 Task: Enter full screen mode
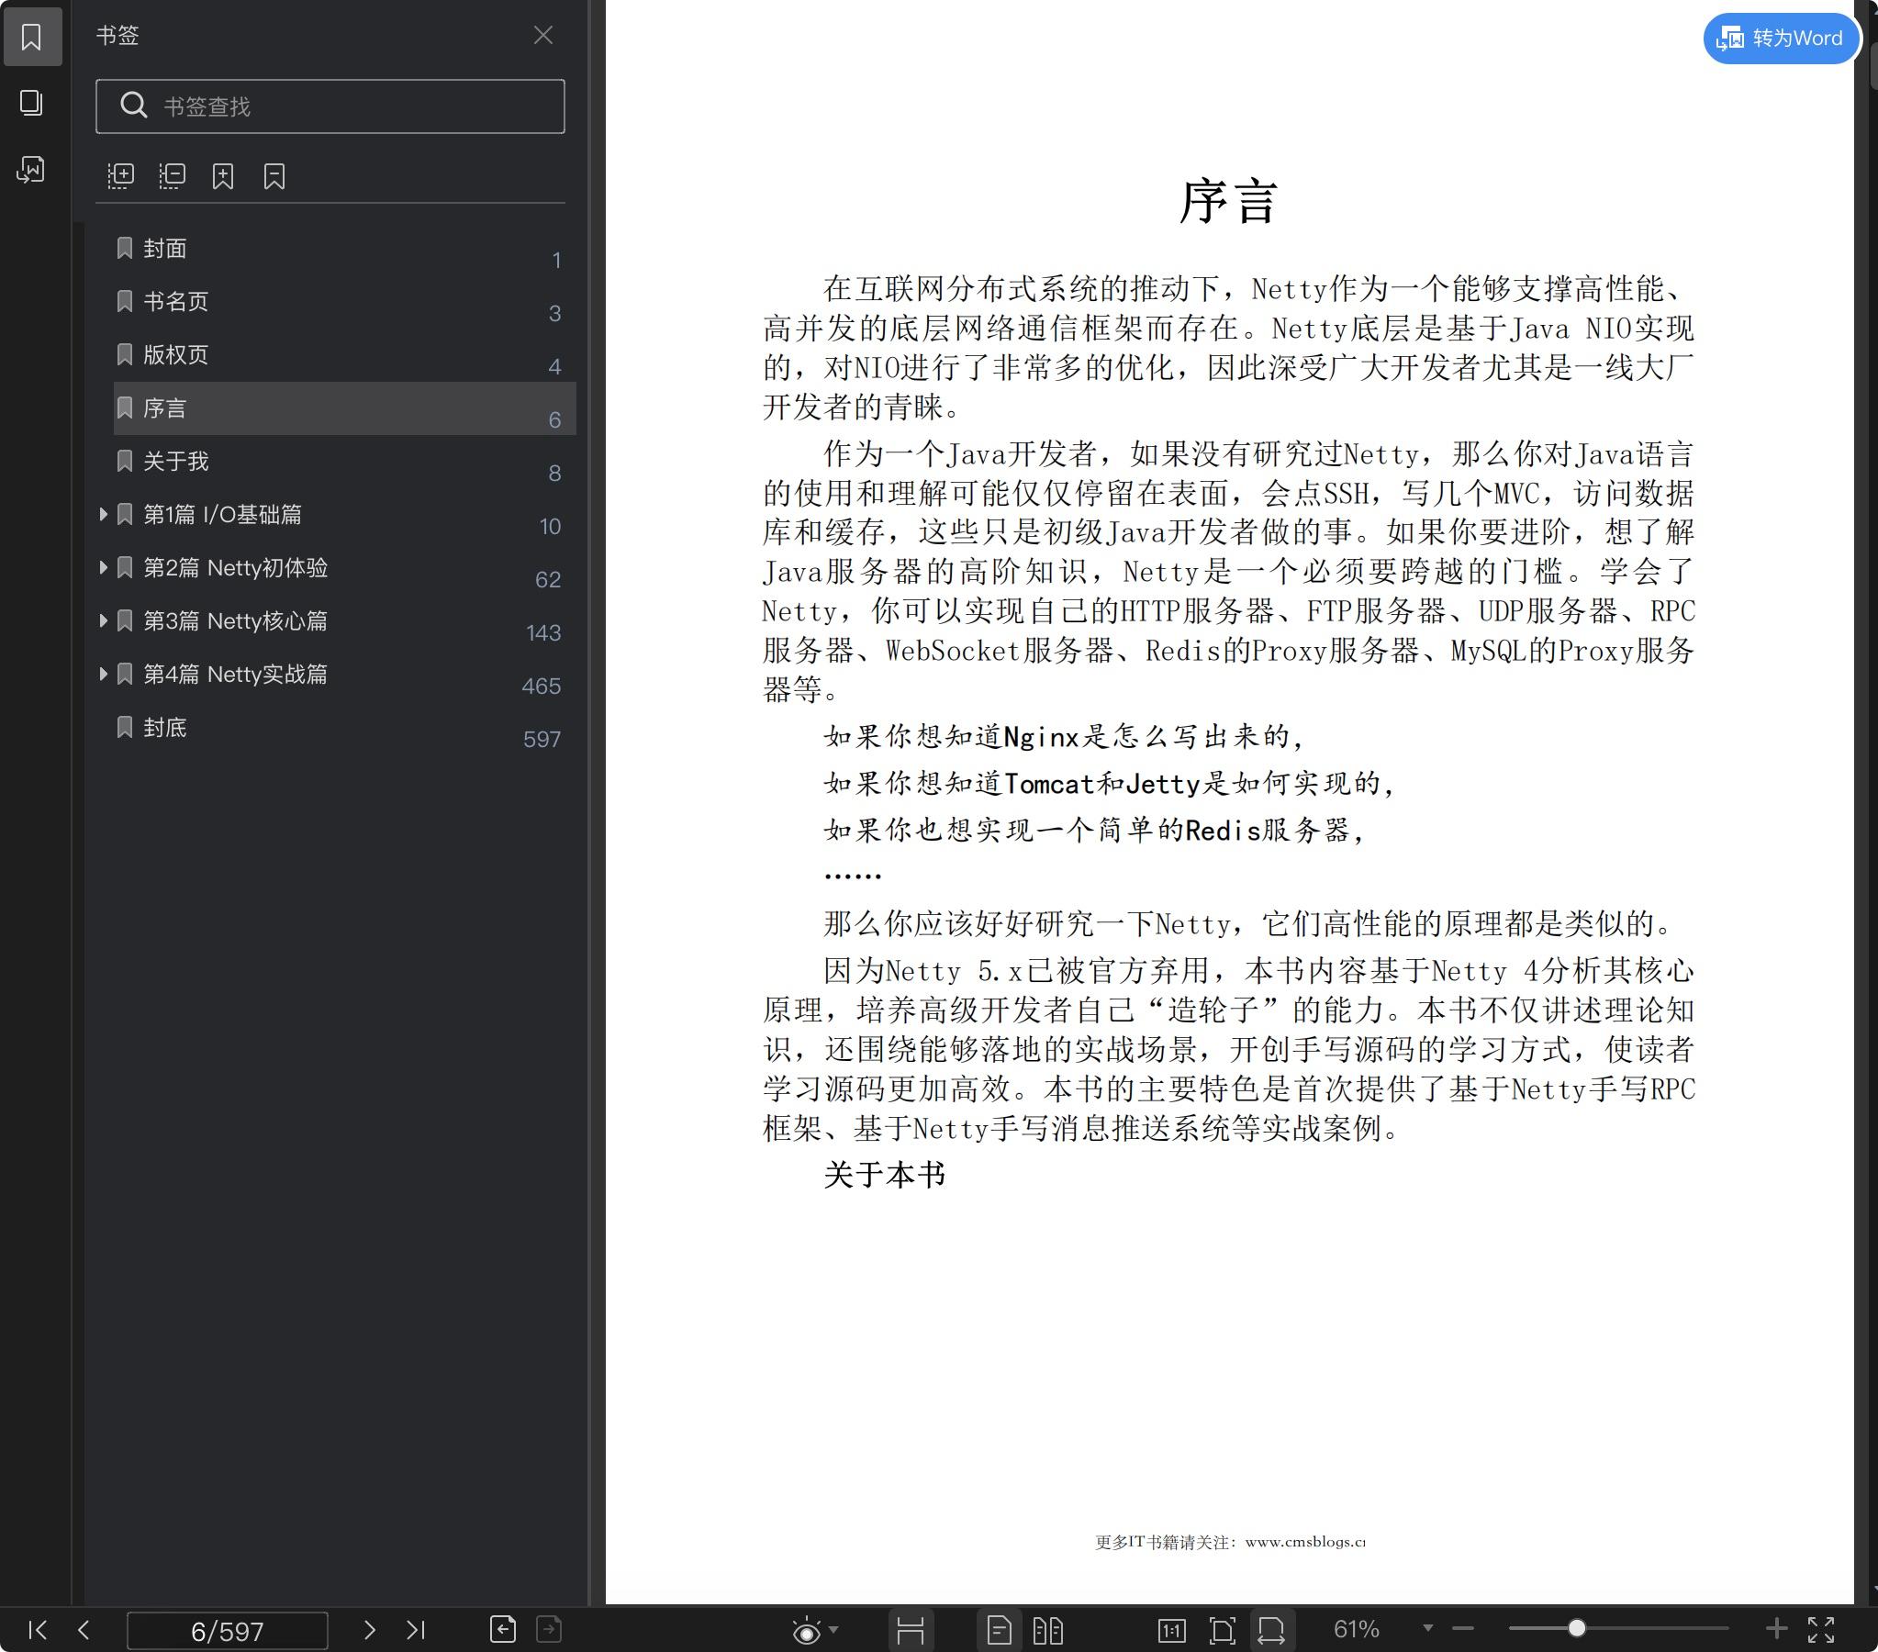tap(1821, 1630)
